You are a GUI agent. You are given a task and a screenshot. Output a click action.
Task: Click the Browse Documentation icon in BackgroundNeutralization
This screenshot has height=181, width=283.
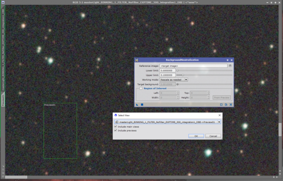[x=226, y=105]
